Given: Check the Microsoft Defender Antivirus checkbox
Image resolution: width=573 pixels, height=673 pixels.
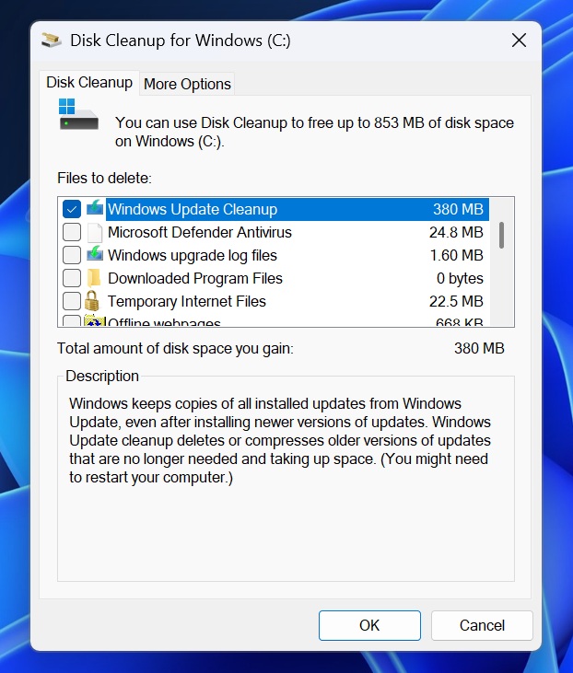Looking at the screenshot, I should [72, 232].
